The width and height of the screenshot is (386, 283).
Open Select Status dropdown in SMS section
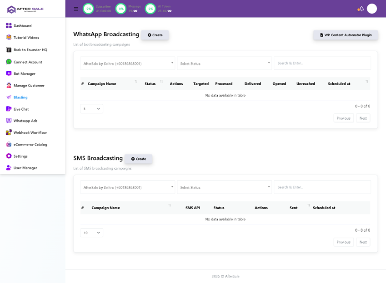click(x=224, y=187)
